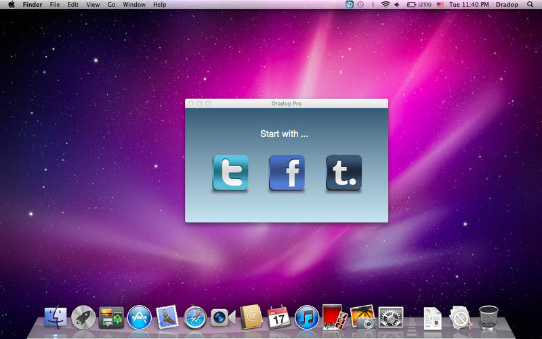This screenshot has height=339, width=542.
Task: Open the US flag input menu
Action: click(x=440, y=5)
